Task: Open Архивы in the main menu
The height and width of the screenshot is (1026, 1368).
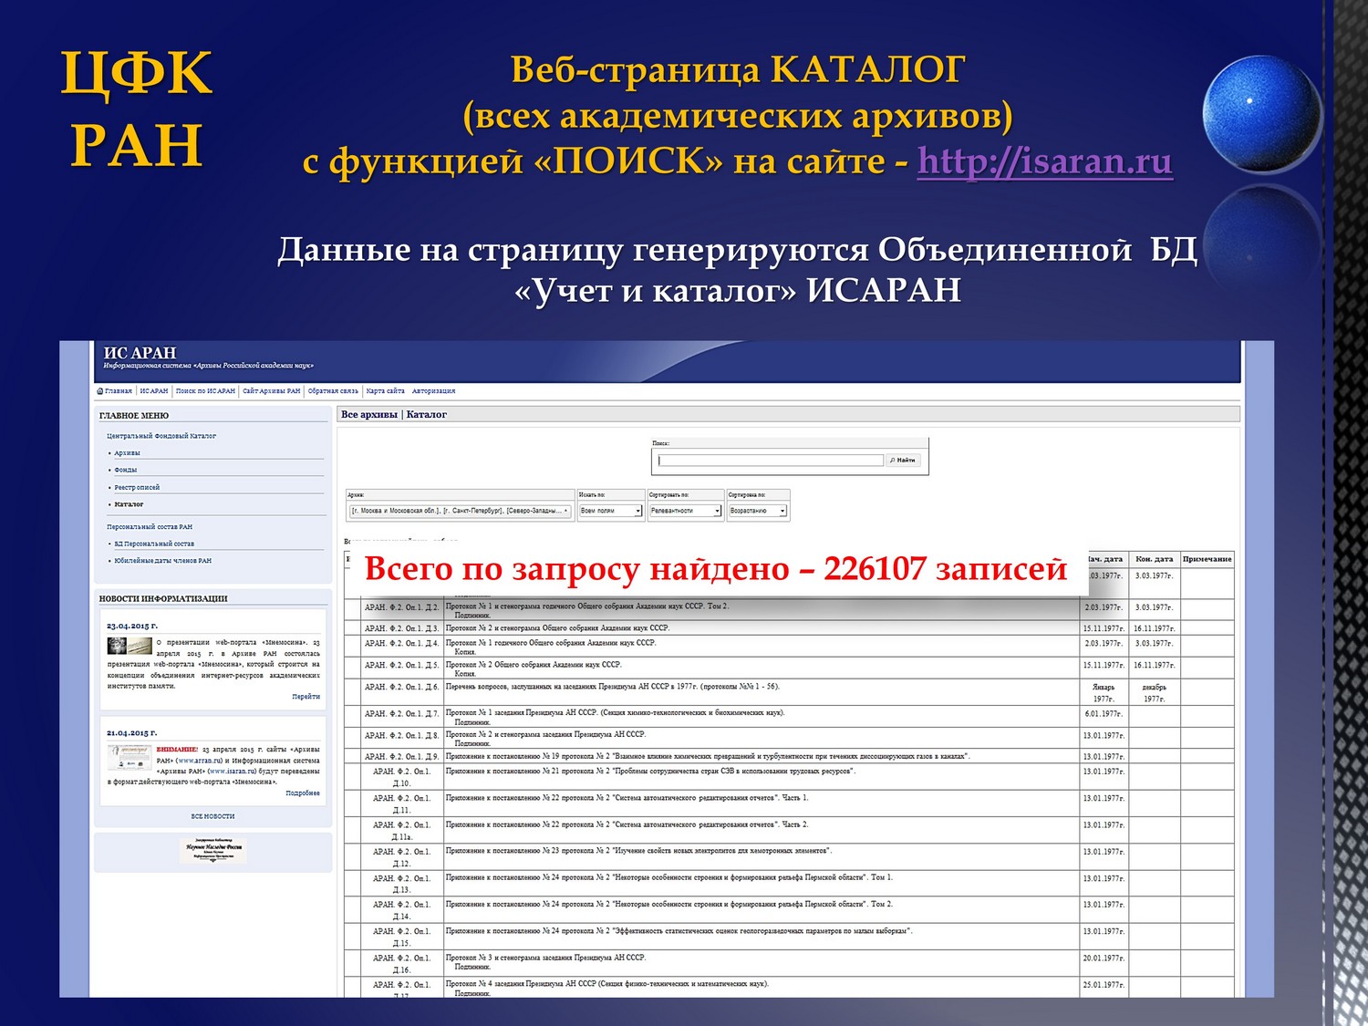Action: (127, 453)
